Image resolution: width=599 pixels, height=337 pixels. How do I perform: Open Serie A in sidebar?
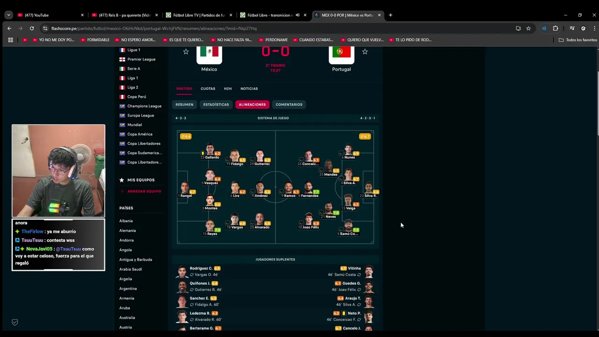pos(134,69)
